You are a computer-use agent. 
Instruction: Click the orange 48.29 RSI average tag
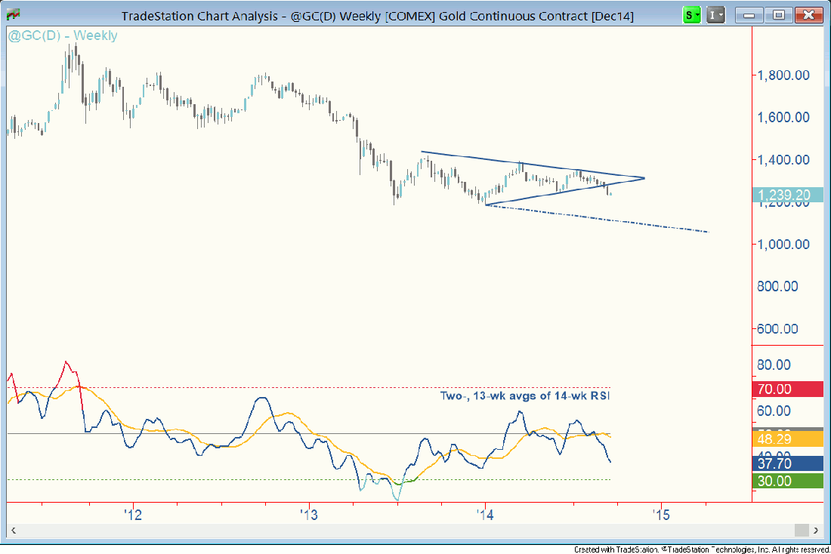tap(786, 439)
